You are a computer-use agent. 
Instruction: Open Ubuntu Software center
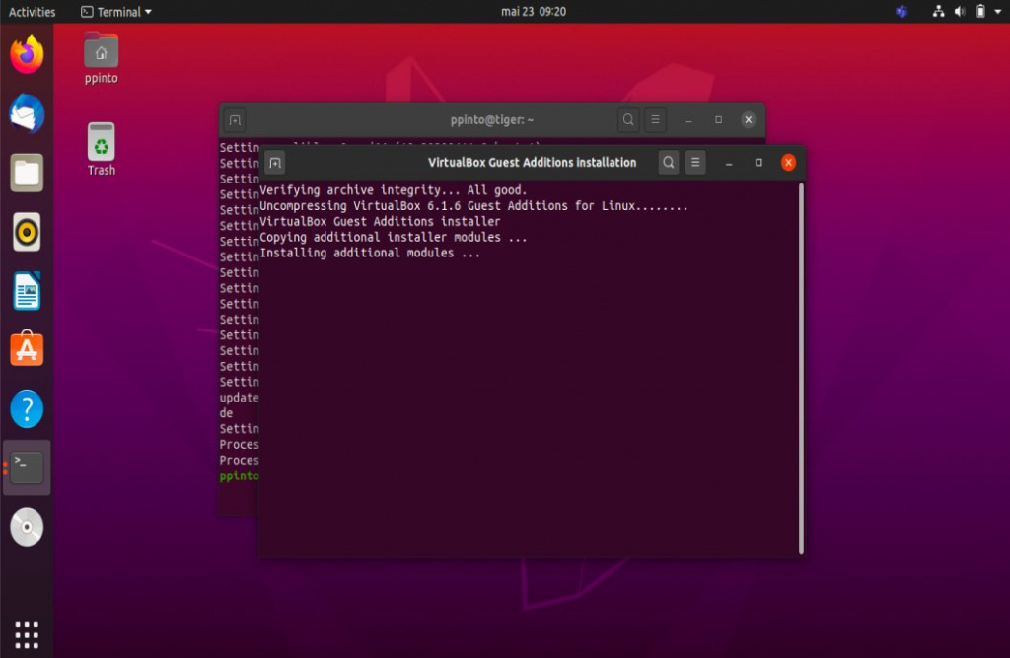(26, 348)
